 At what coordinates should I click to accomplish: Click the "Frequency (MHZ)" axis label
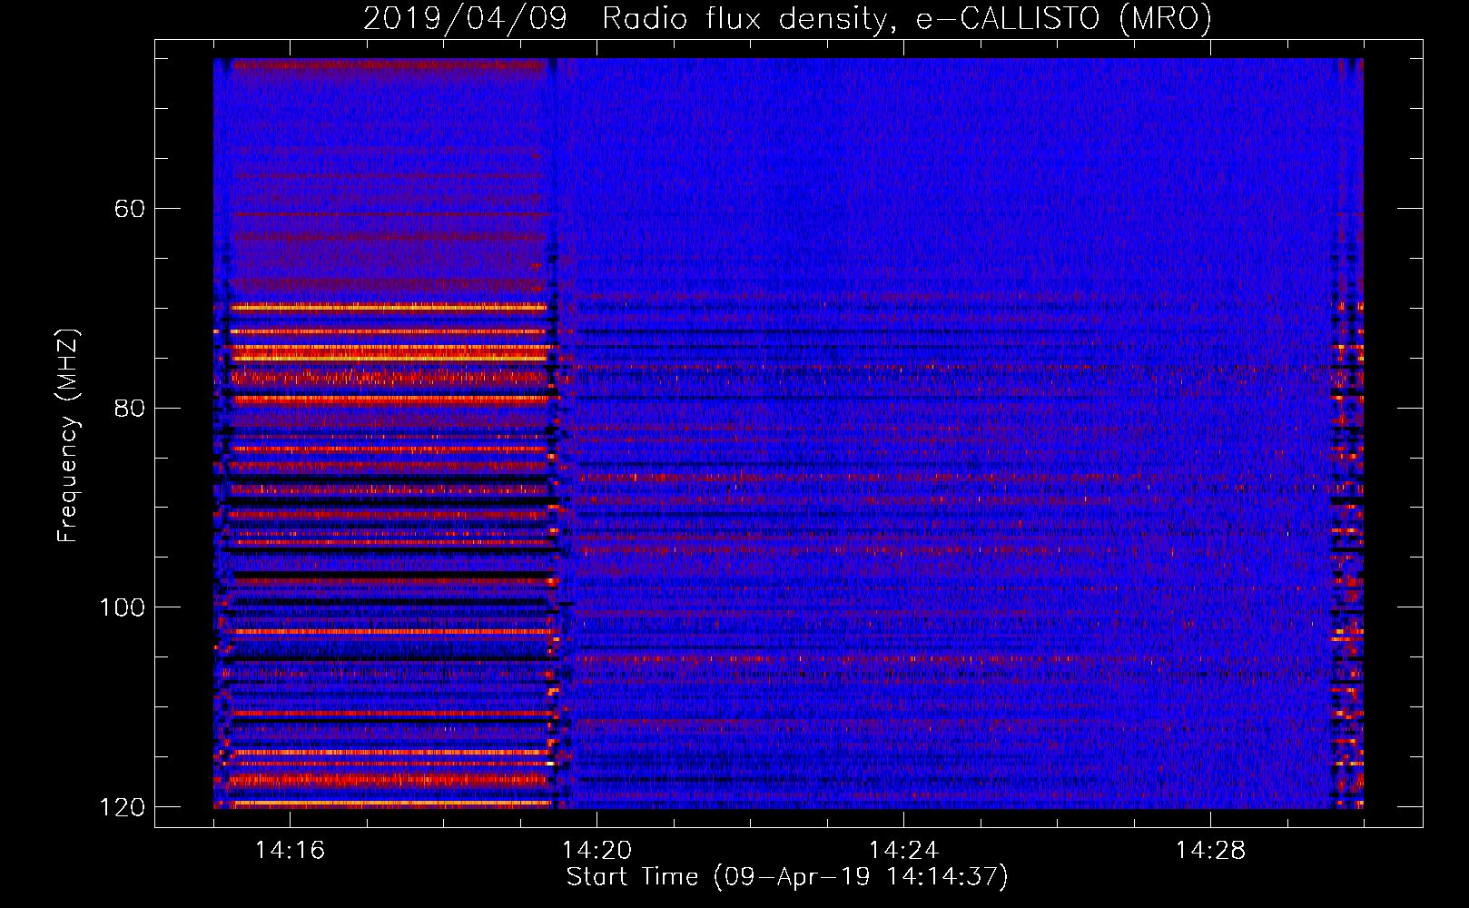68,435
